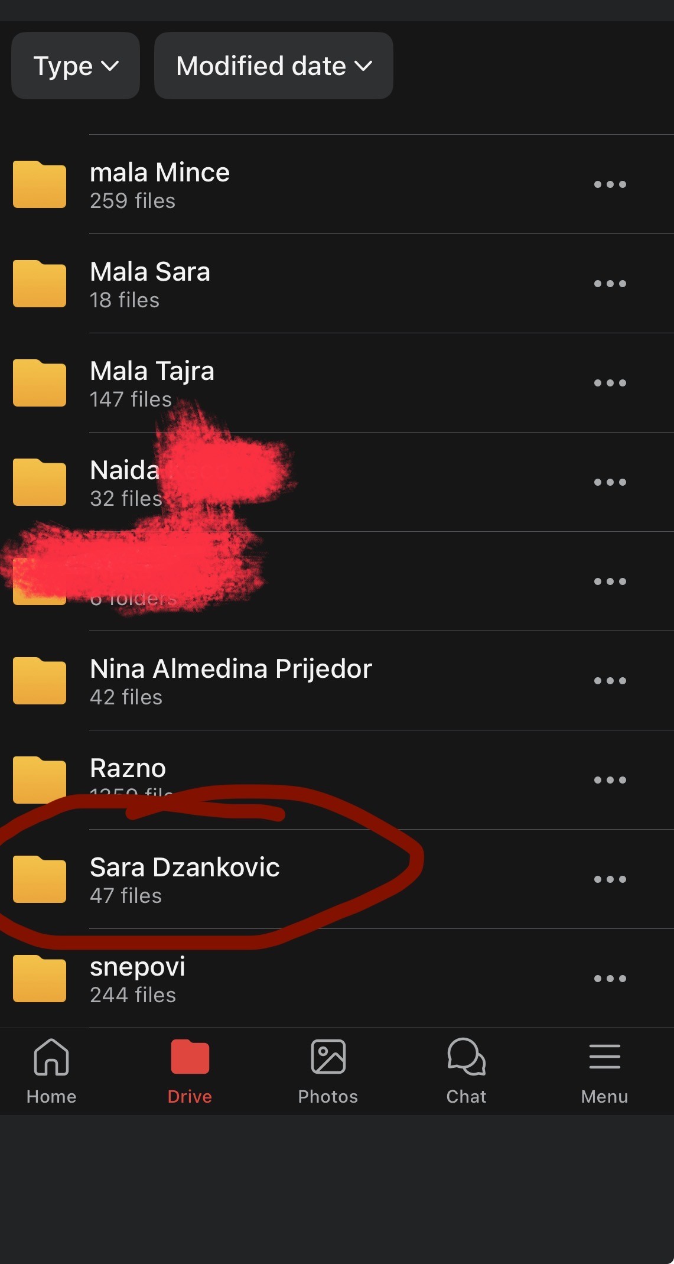Expand the Modified date filter
This screenshot has height=1264, width=674.
click(273, 66)
